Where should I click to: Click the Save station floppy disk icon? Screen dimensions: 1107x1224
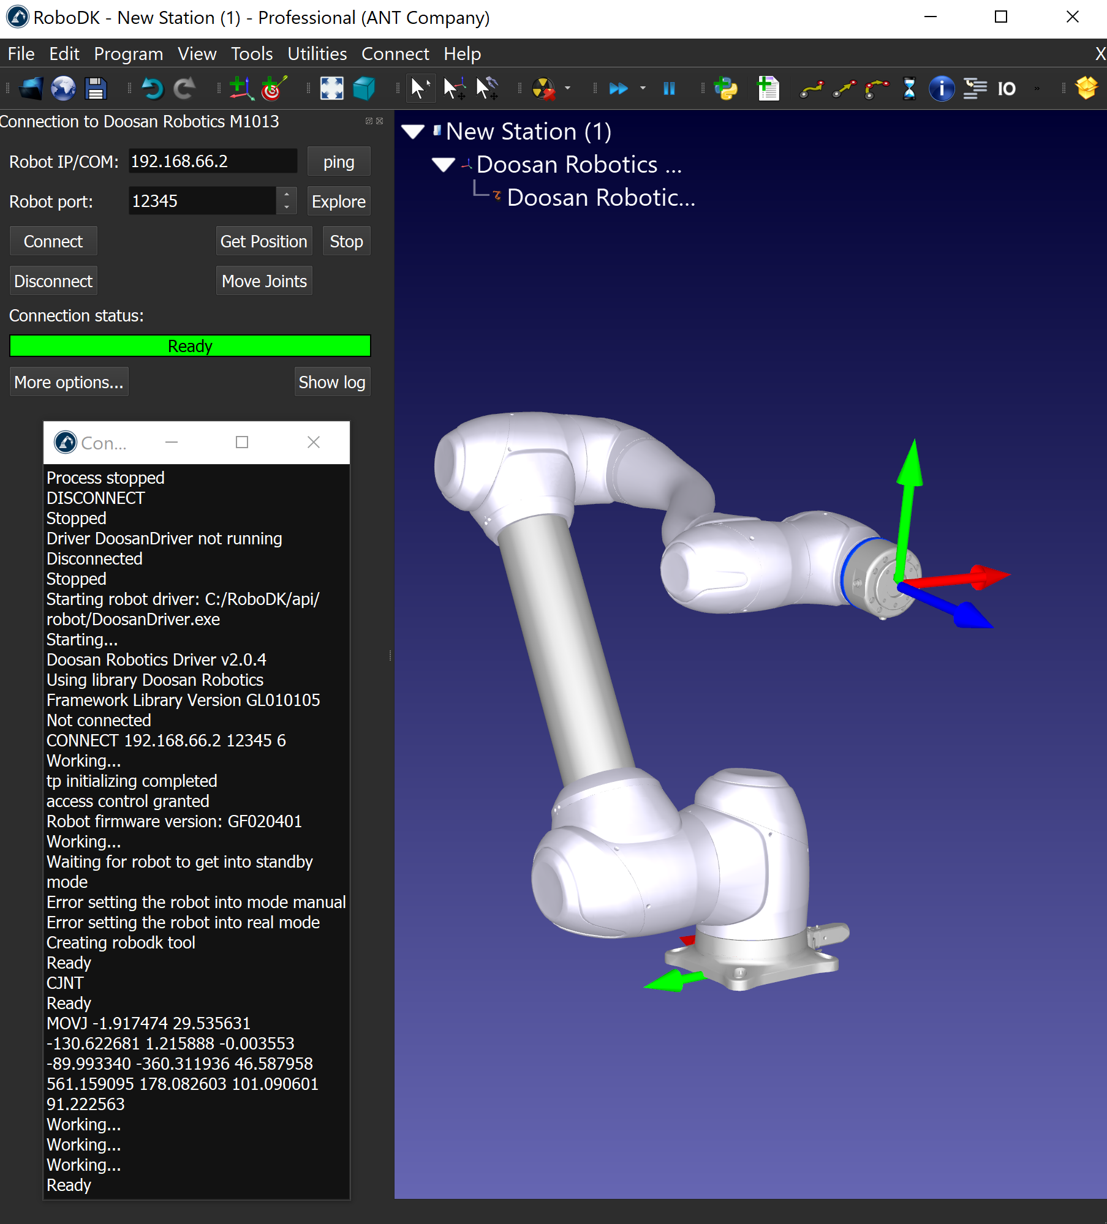point(96,89)
